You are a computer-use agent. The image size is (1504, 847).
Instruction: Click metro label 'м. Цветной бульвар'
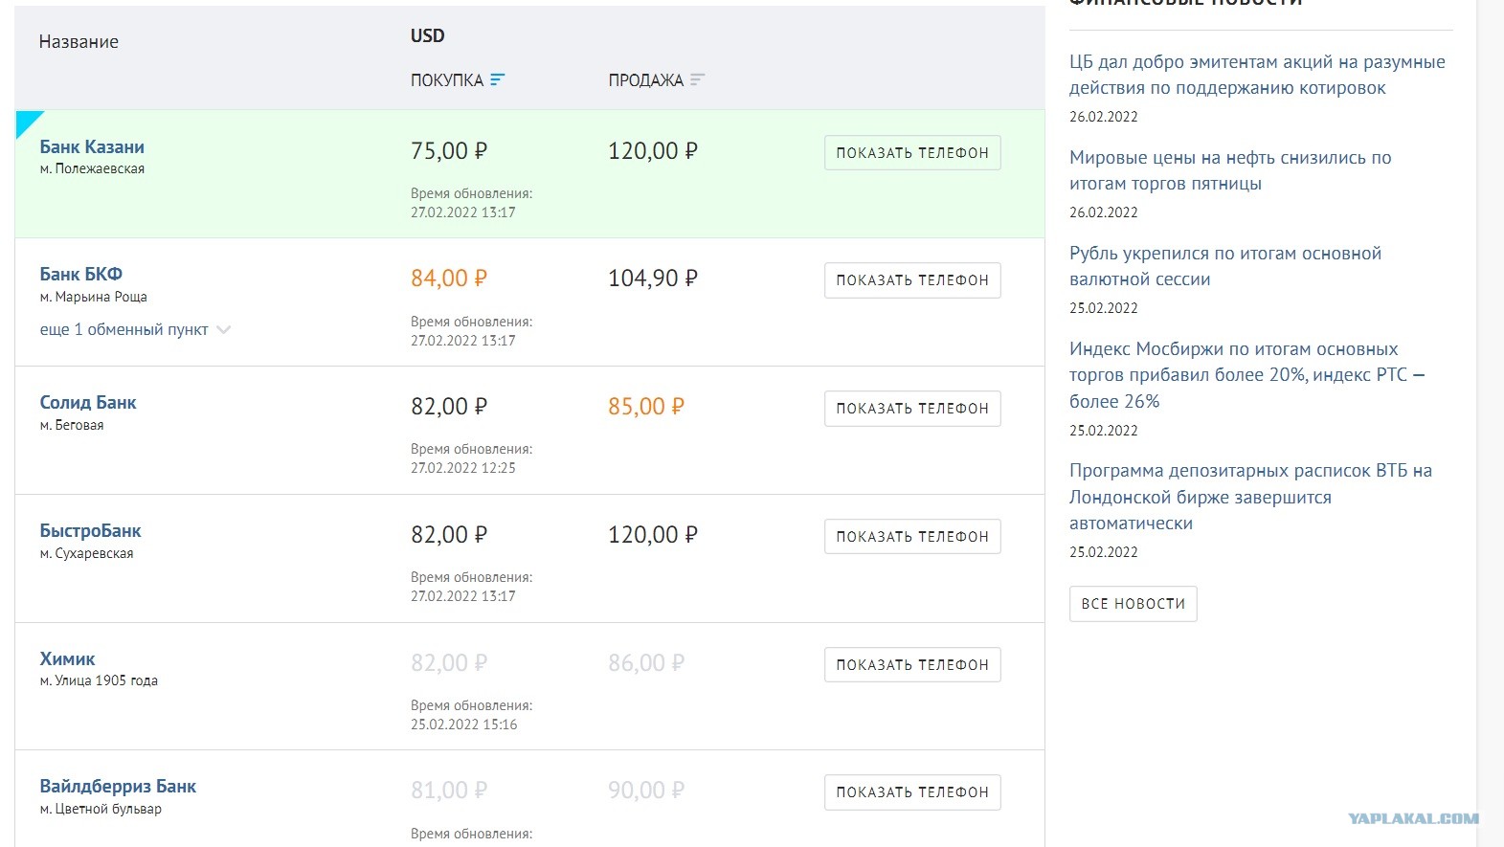coord(101,810)
